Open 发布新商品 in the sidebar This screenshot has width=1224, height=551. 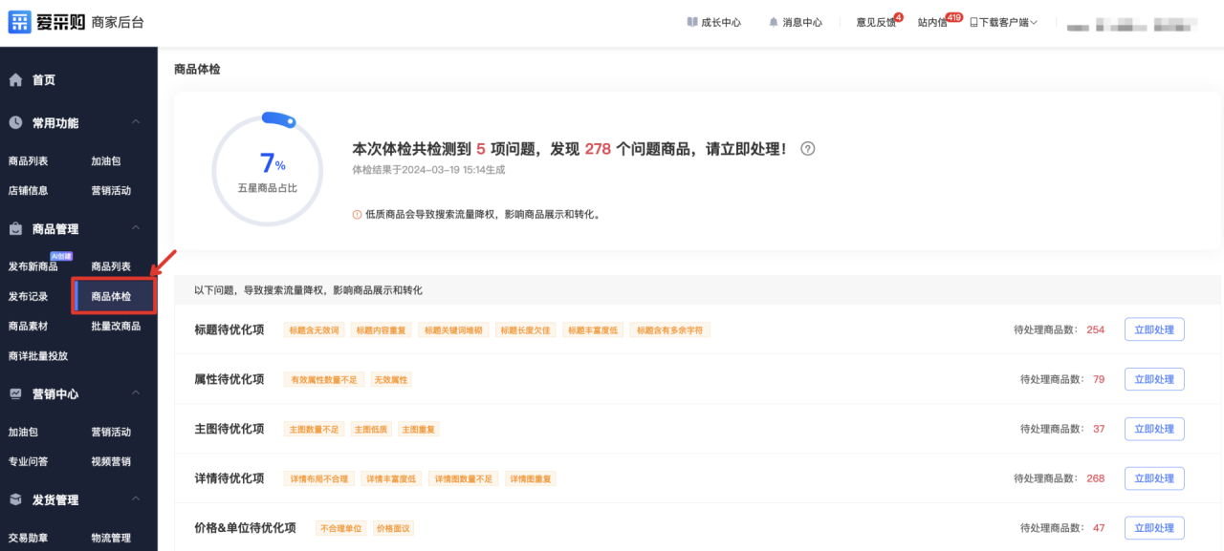pos(33,266)
